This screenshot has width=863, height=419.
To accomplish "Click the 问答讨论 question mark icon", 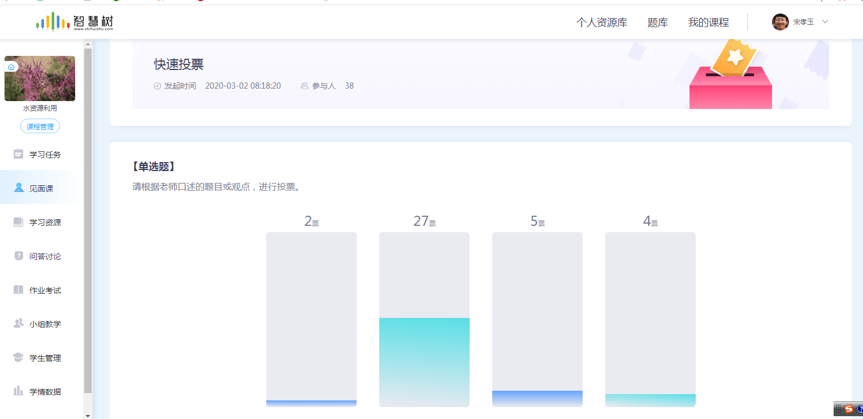I will [18, 256].
